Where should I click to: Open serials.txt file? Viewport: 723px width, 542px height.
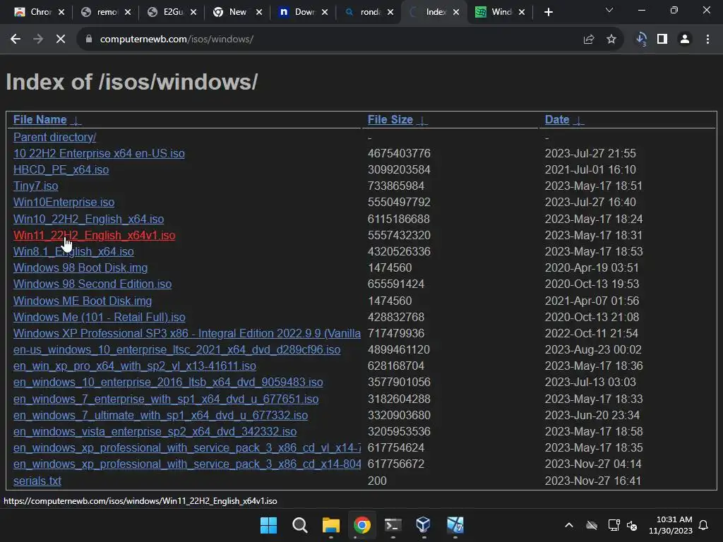(x=37, y=481)
